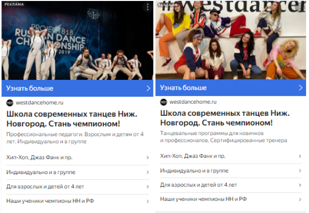309x213 pixels.
Task: Expand right ad's Индивидуально и в группе chevron
Action: pyautogui.click(x=300, y=171)
